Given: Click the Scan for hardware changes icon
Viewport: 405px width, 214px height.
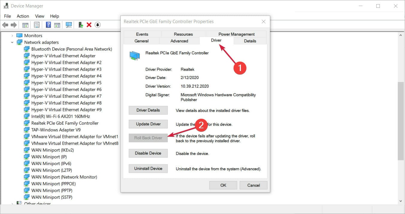Looking at the screenshot, I should tap(69, 25).
